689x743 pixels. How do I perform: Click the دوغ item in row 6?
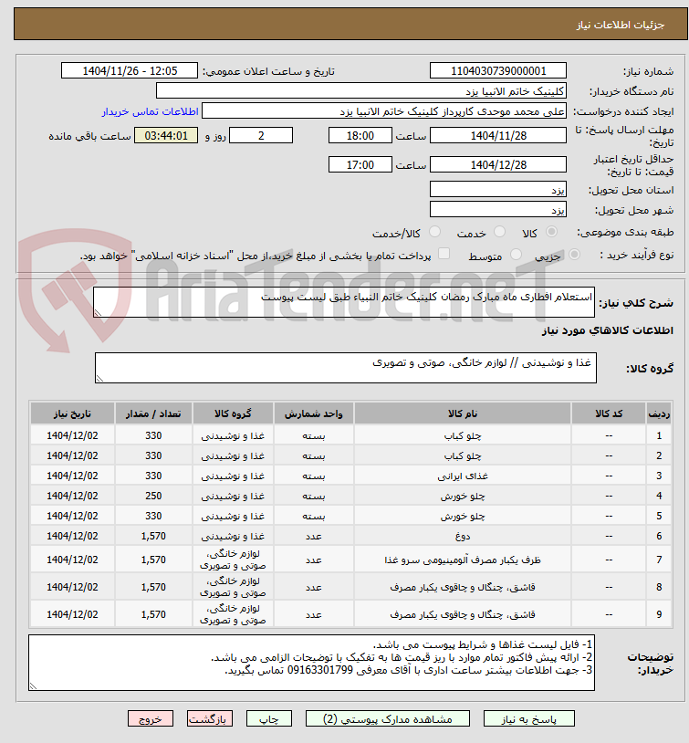pyautogui.click(x=463, y=537)
